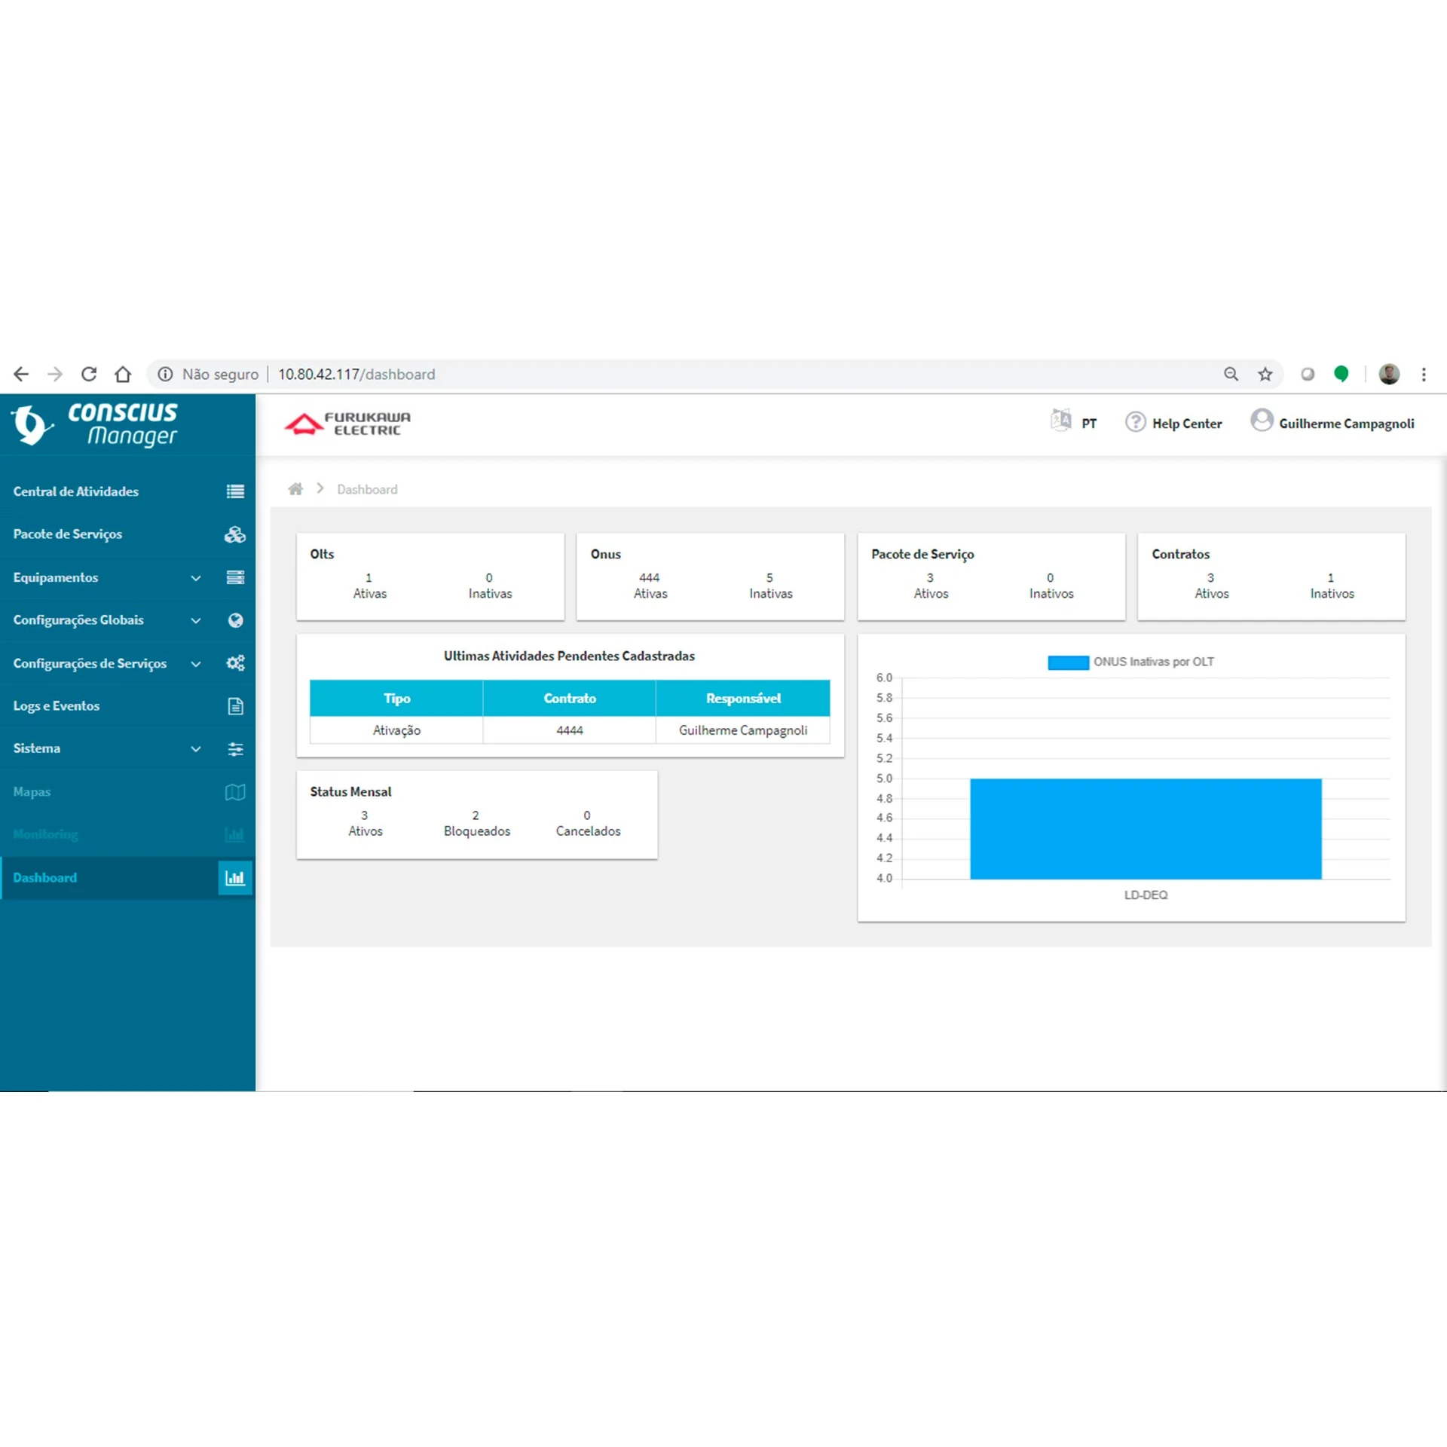Click the browser address bar URL
The image size is (1447, 1447).
356,374
